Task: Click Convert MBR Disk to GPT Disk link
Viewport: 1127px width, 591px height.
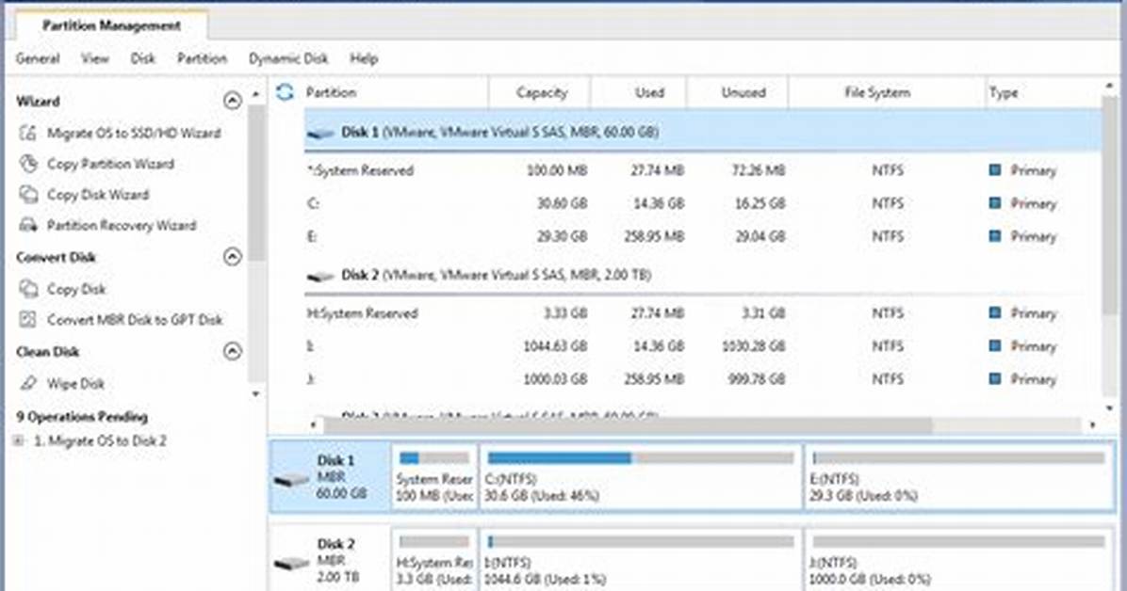Action: click(x=135, y=320)
